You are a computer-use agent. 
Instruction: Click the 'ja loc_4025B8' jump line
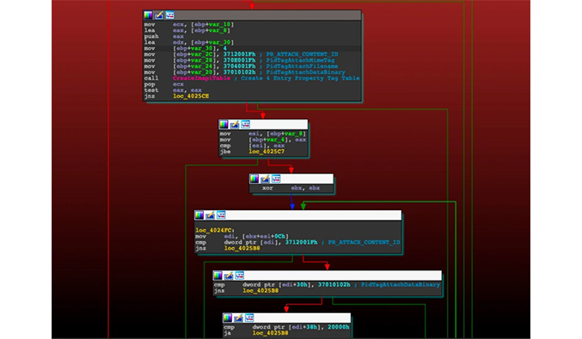pyautogui.click(x=256, y=333)
